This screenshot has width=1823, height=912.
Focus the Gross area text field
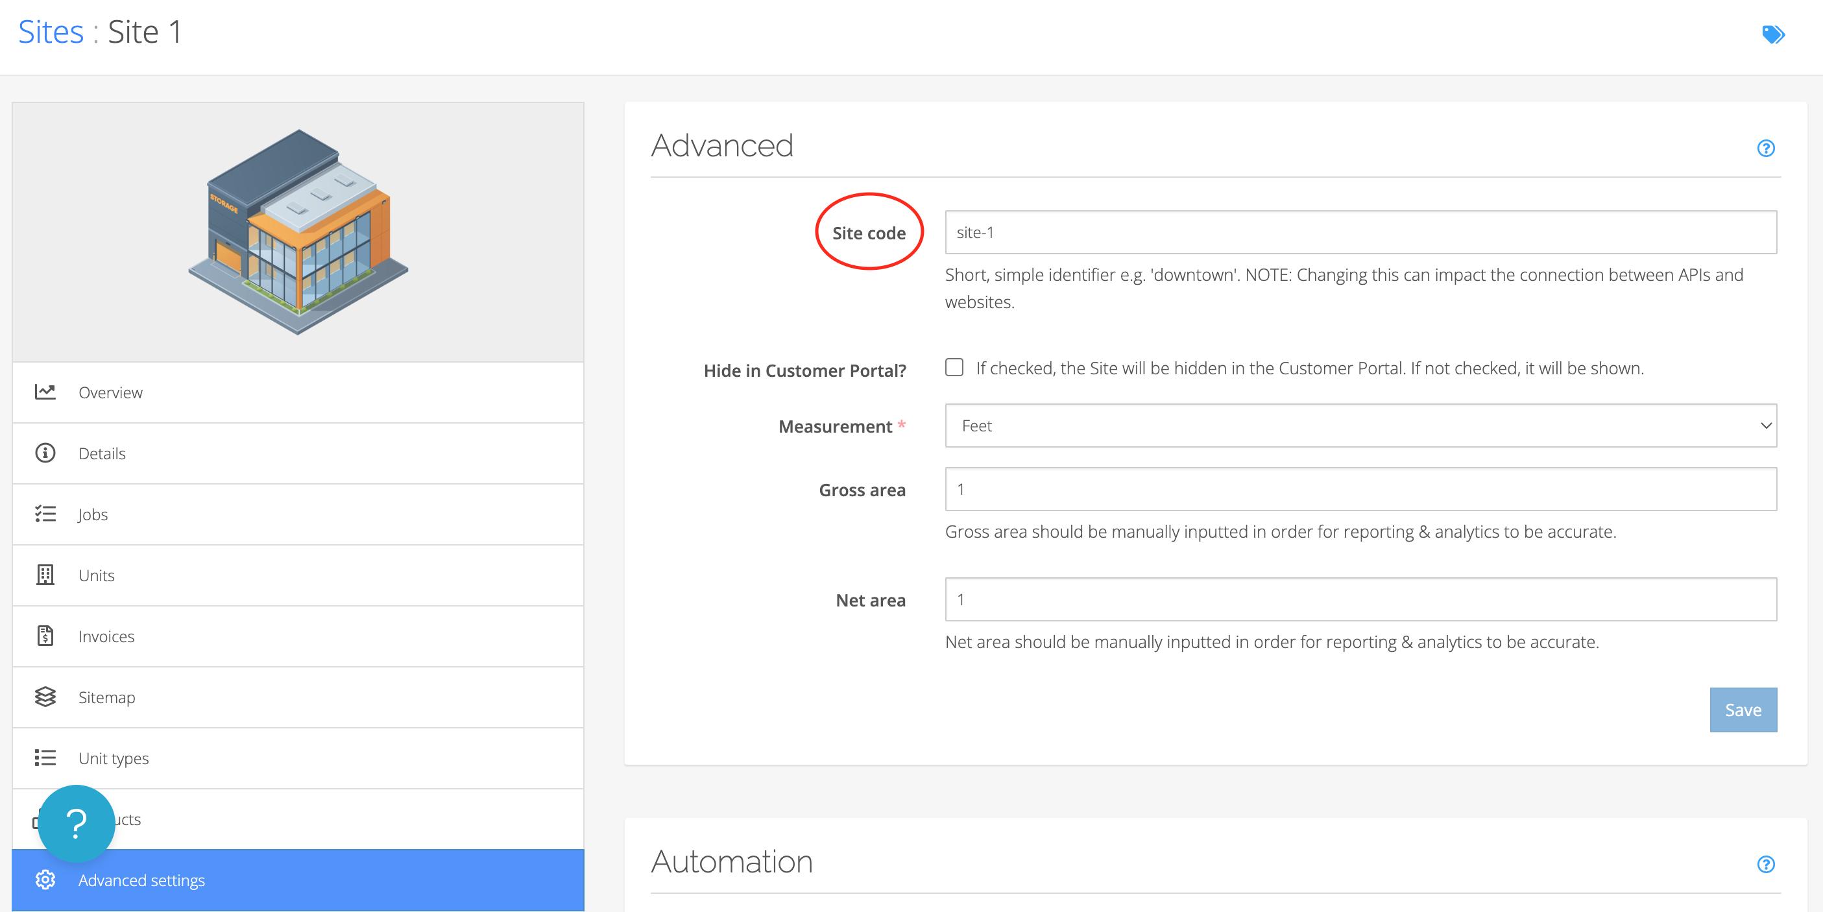[1360, 489]
